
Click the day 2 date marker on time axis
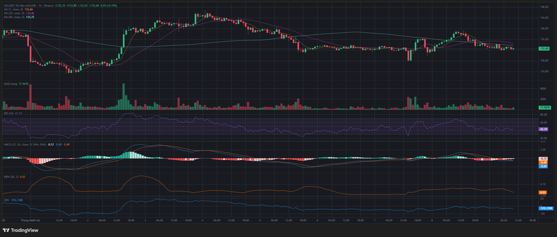(88, 220)
